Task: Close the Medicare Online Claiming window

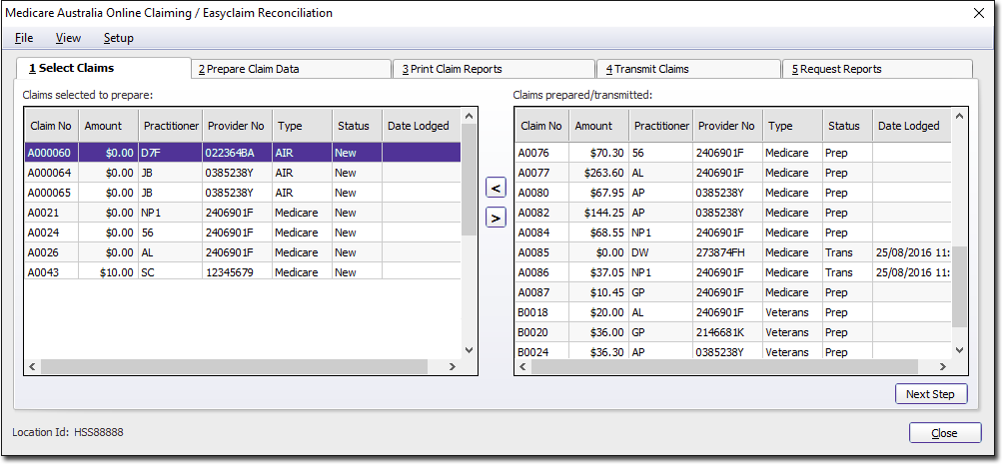Action: [978, 13]
